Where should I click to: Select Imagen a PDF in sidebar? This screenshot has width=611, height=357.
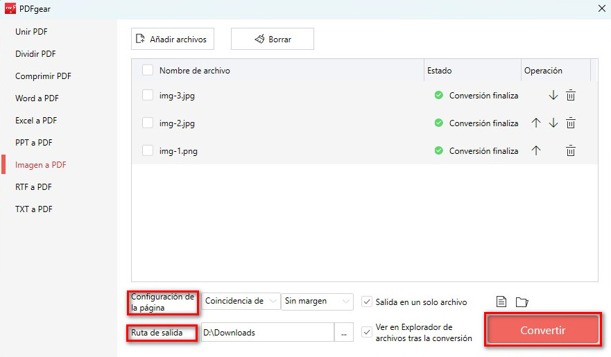coord(40,165)
